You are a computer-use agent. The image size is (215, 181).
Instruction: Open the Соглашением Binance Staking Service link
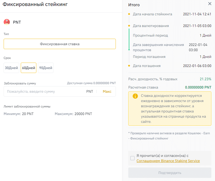pos(168,161)
